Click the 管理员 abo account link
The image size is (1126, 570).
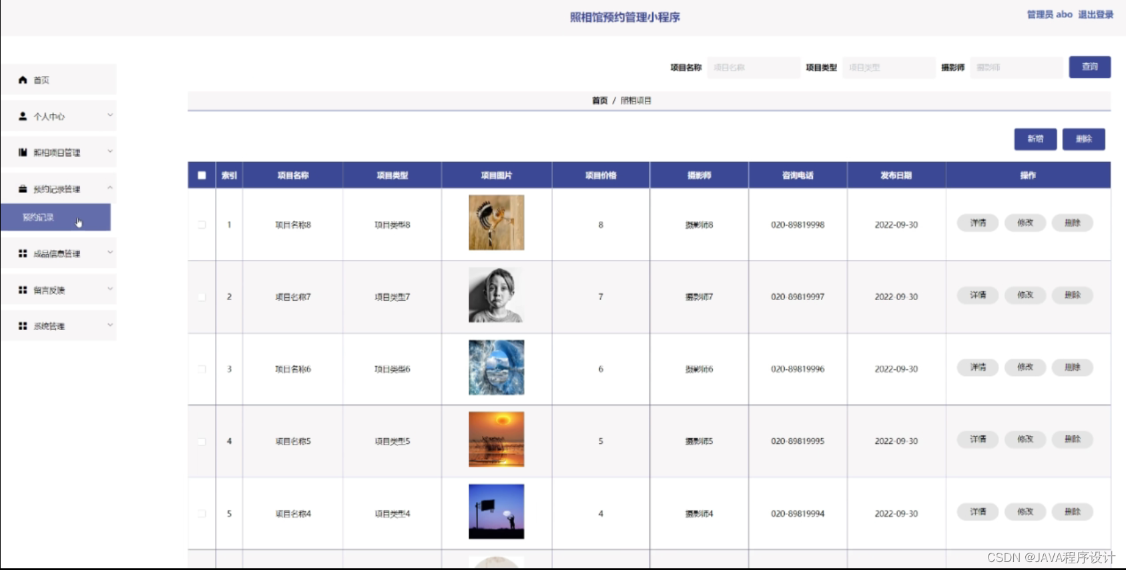click(1049, 15)
